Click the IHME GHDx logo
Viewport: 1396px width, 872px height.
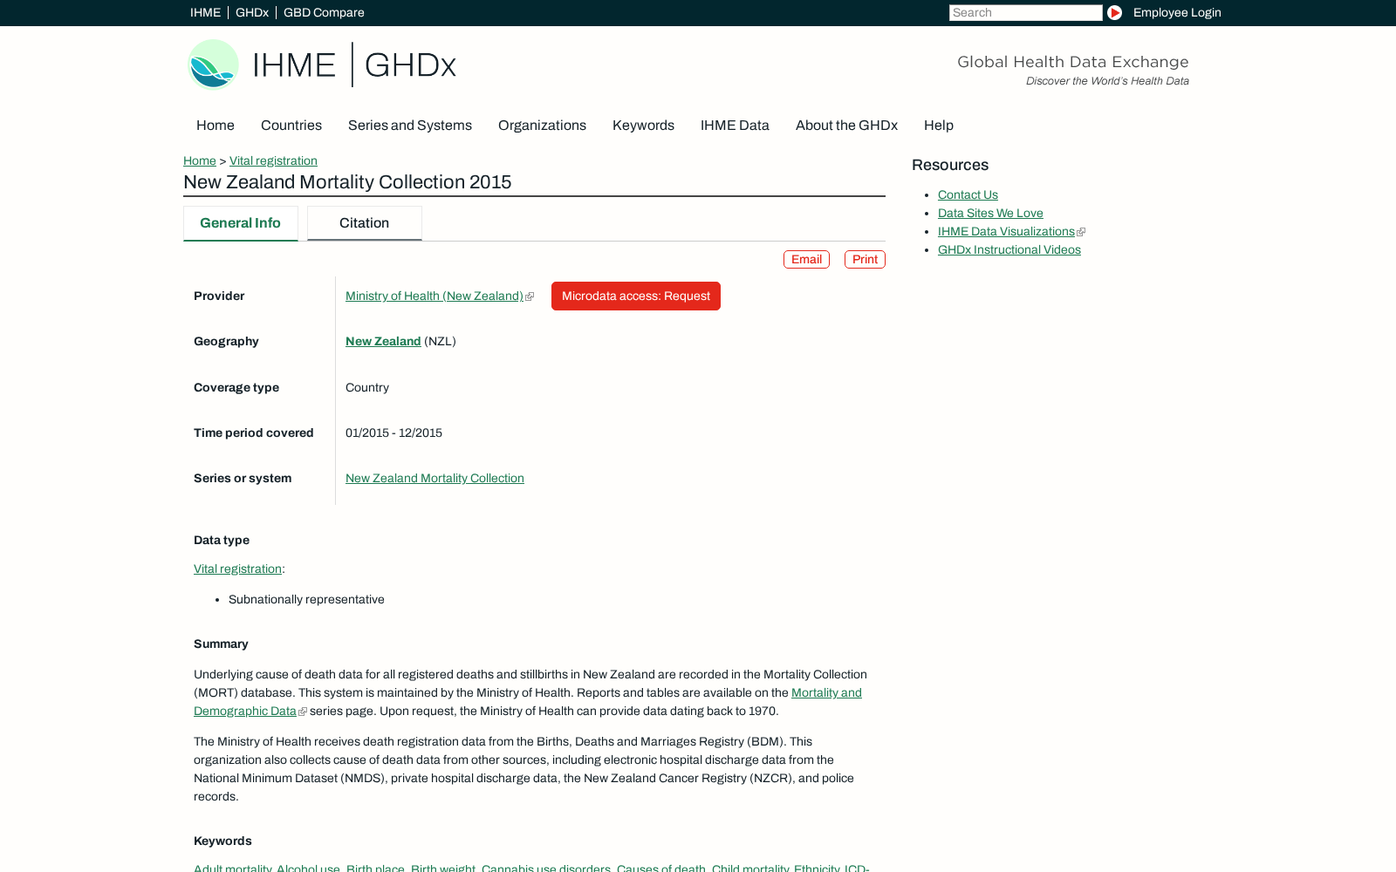322,65
